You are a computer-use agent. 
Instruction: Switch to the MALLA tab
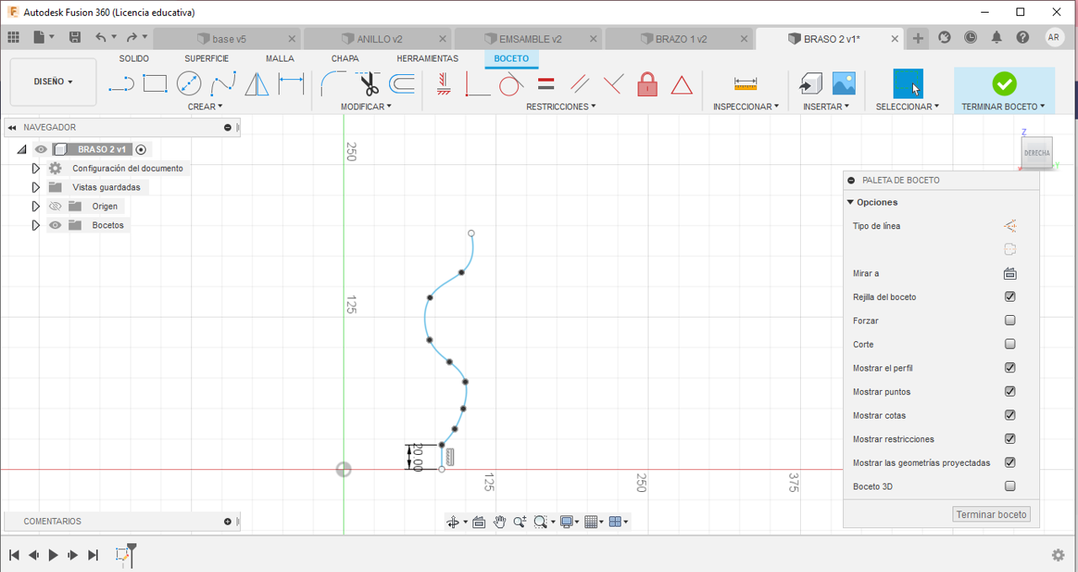[x=280, y=59]
